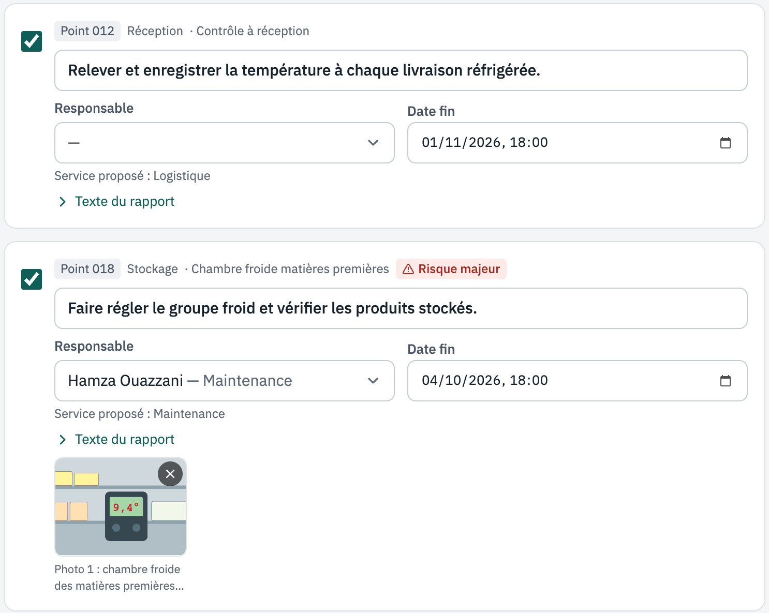
Task: Click the Point 012 label
Action: (x=87, y=31)
